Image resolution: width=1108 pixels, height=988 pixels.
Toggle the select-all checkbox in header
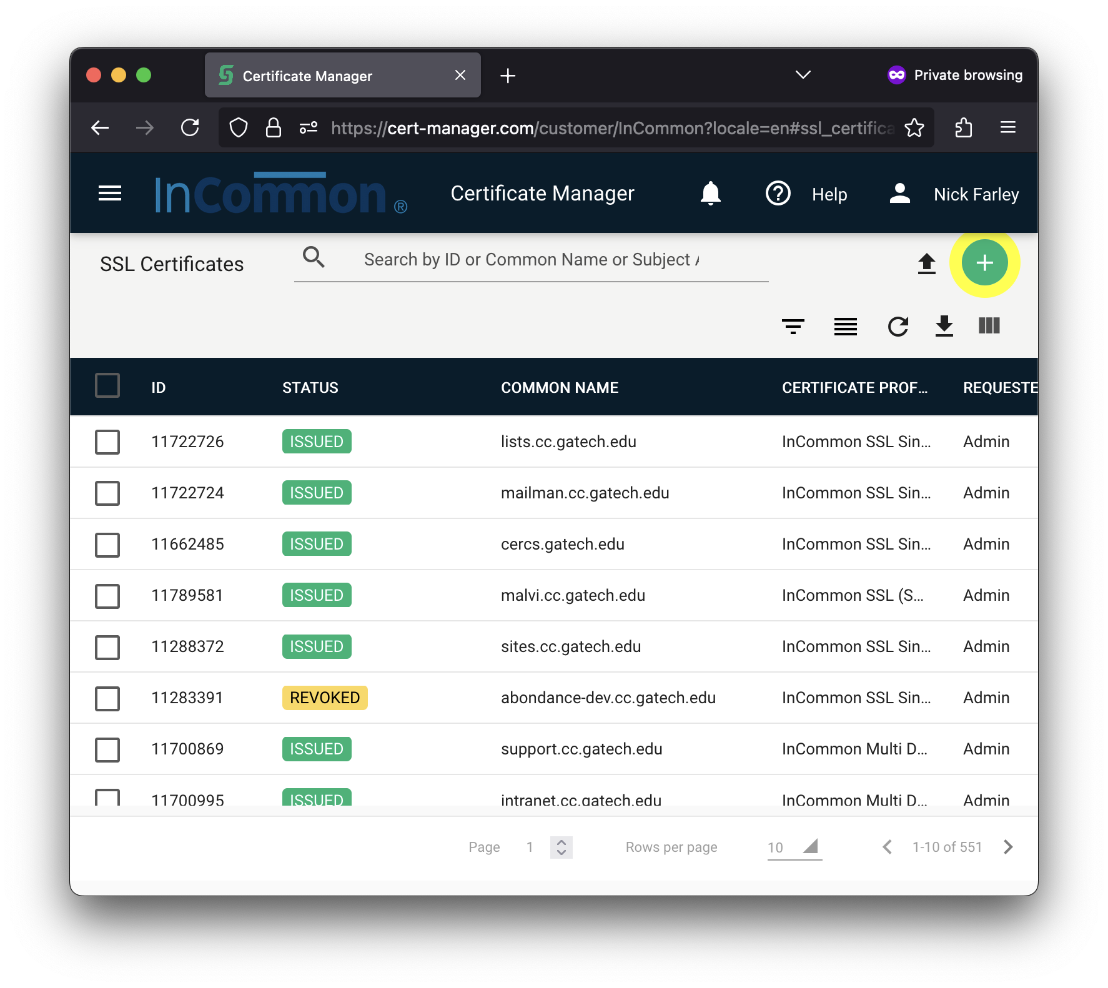click(107, 386)
